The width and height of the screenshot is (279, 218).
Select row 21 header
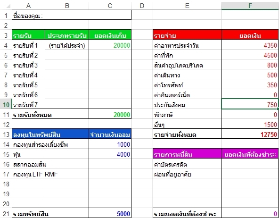(x=6, y=214)
